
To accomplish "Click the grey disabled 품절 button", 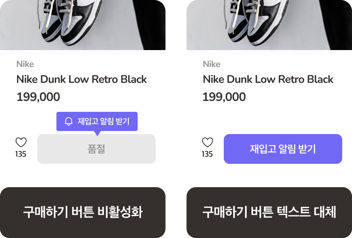I will pyautogui.click(x=96, y=149).
